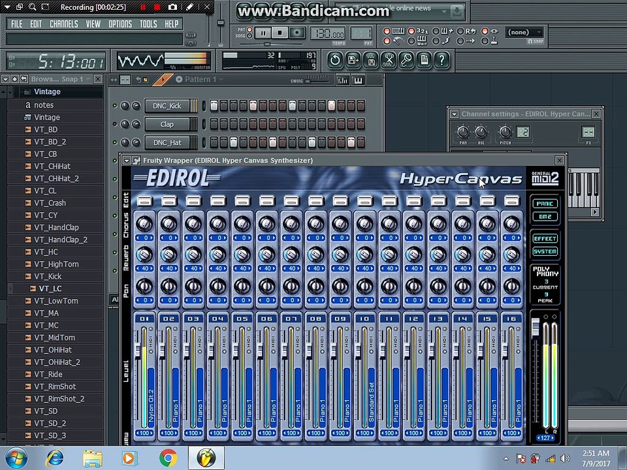The image size is (627, 470).
Task: Click the GM2 button in HyperCanvas
Action: [545, 216]
